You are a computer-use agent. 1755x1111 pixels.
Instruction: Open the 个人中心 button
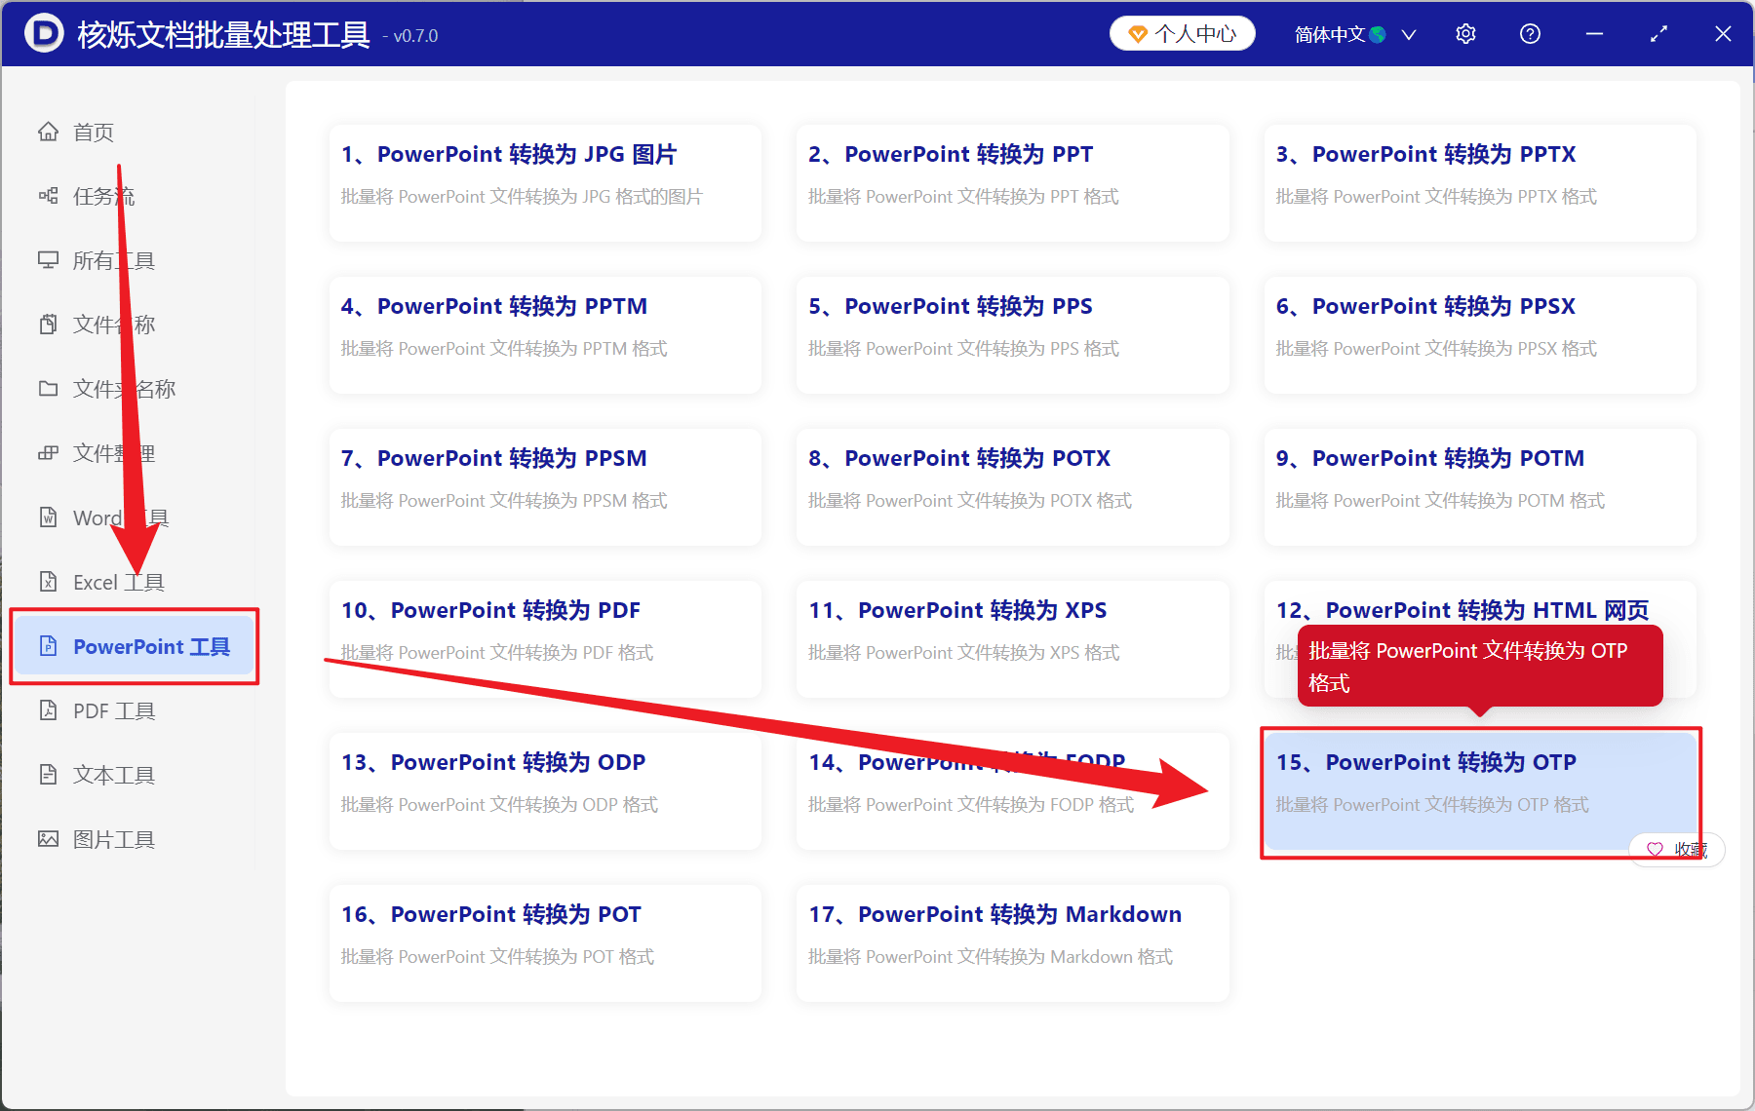point(1182,34)
